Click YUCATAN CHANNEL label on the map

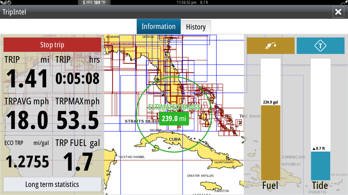(131, 157)
